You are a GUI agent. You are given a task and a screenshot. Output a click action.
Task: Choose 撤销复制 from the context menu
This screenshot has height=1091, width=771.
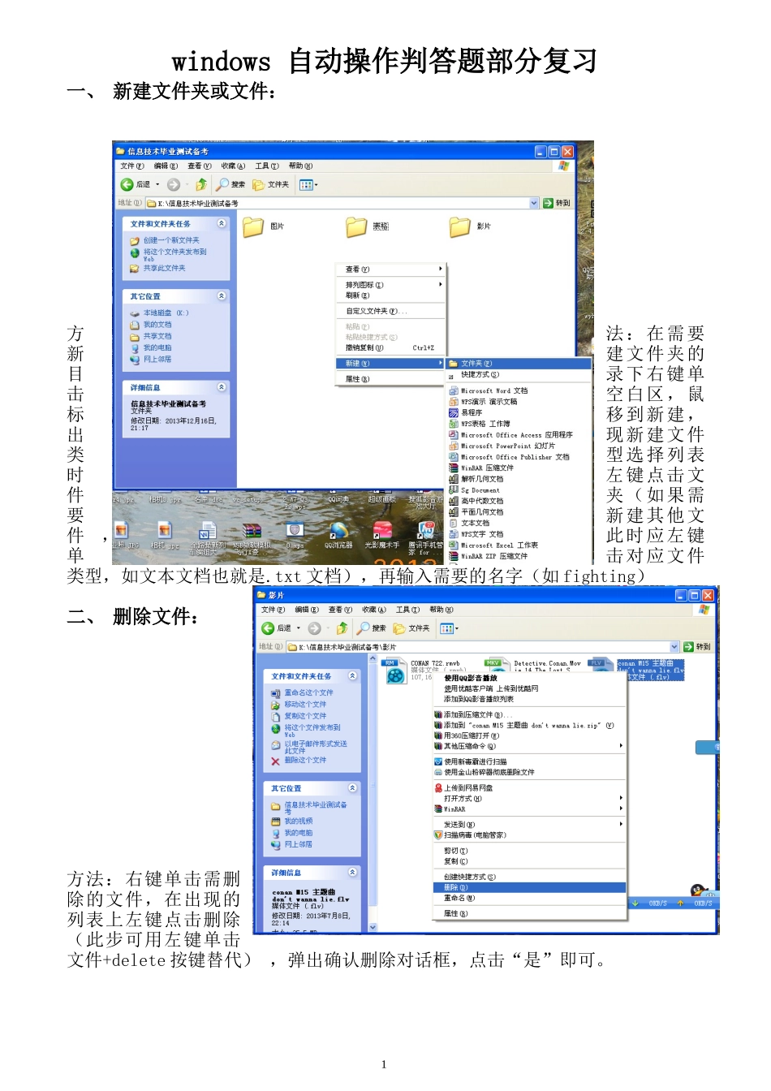click(x=391, y=347)
